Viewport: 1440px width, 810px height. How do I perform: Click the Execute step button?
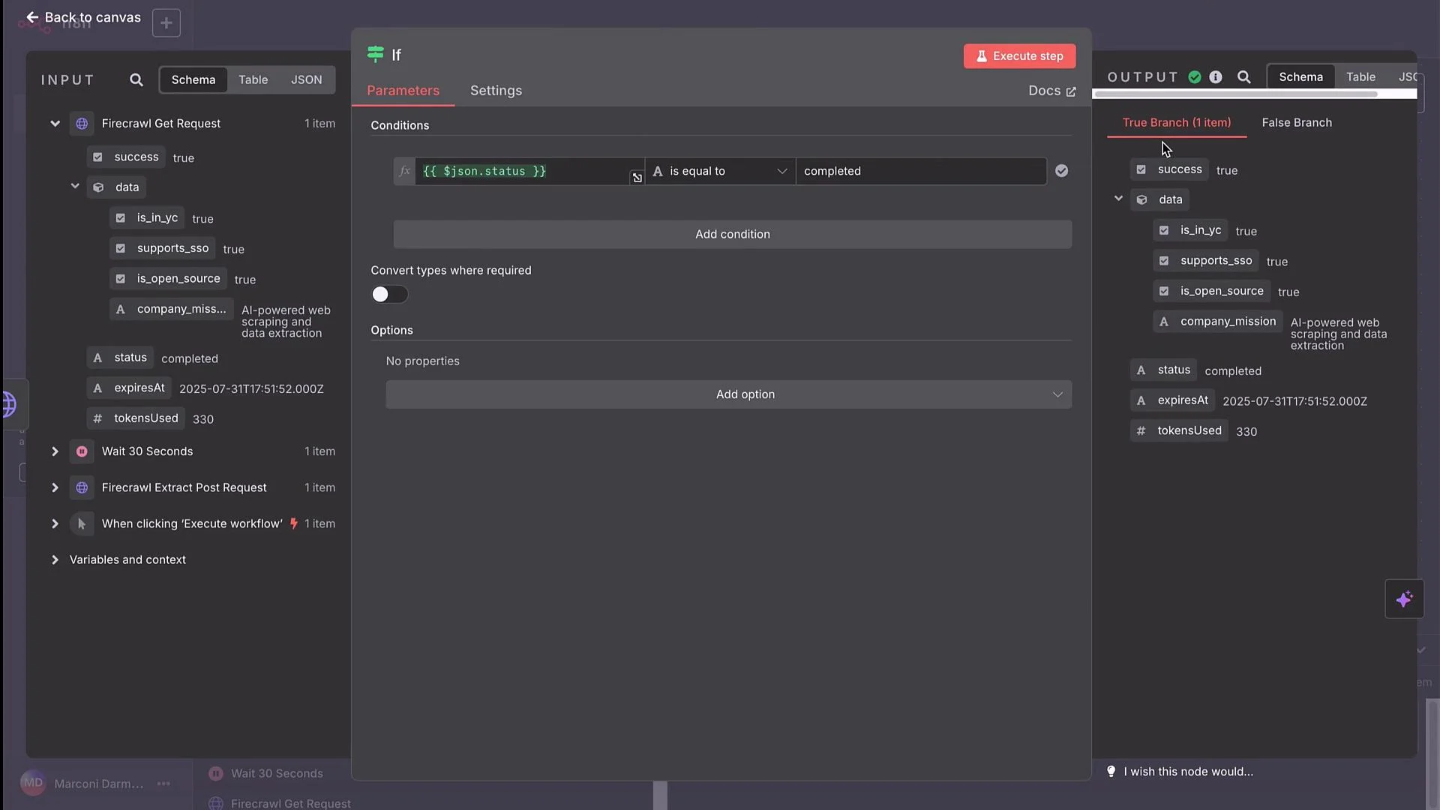(x=1019, y=56)
